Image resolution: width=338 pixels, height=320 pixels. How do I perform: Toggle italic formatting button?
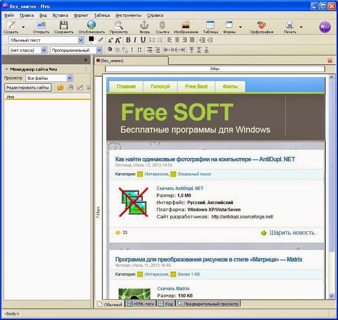pyautogui.click(x=135, y=40)
